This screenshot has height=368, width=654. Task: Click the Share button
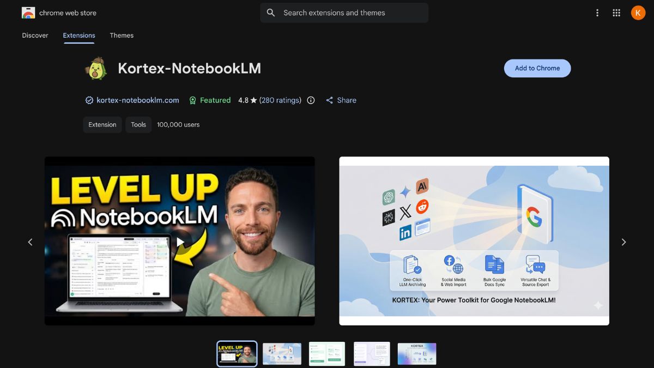[x=341, y=100]
